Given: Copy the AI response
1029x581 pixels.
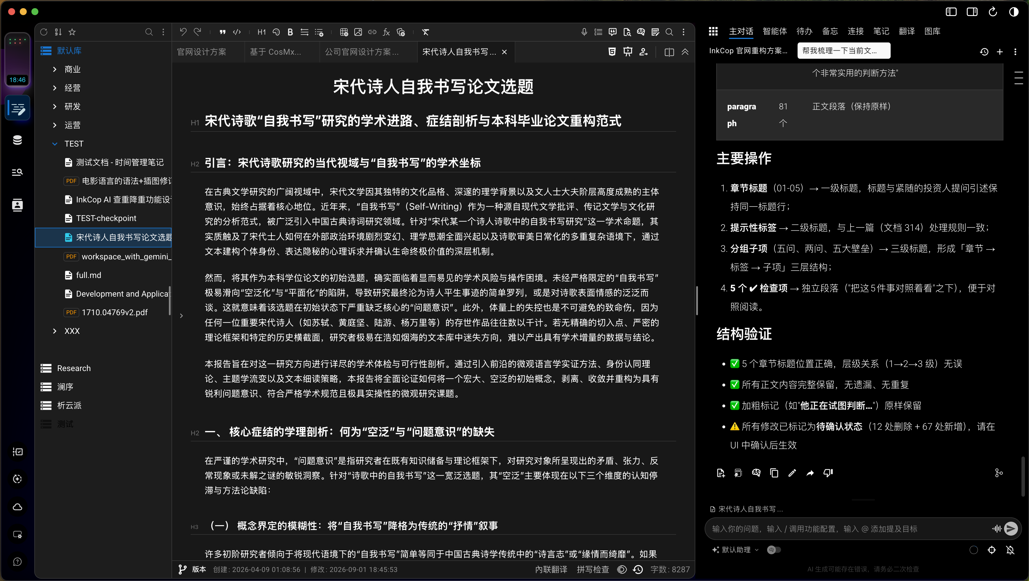Looking at the screenshot, I should [774, 473].
